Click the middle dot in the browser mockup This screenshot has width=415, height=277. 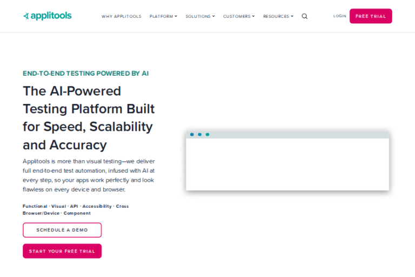click(199, 134)
